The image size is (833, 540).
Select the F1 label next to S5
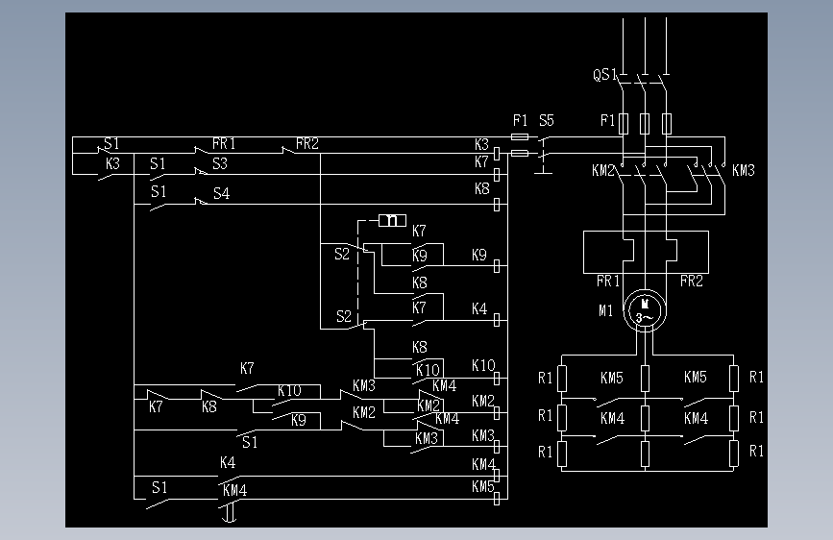tap(520, 120)
